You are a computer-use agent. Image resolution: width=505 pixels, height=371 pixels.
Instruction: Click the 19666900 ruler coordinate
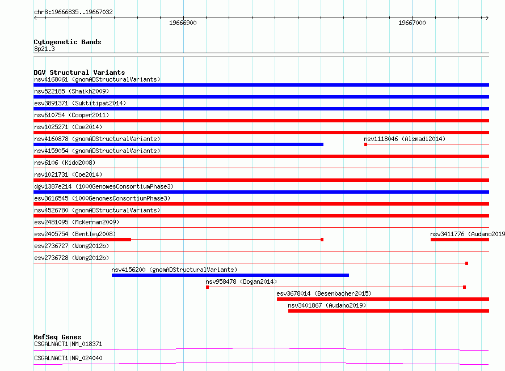point(183,23)
